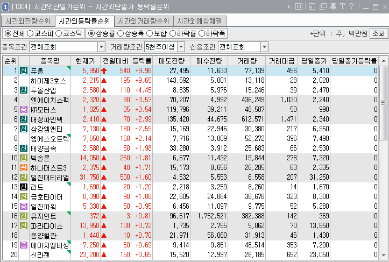Select the 하락률 radio button
This screenshot has height=262, width=389.
[x=172, y=33]
